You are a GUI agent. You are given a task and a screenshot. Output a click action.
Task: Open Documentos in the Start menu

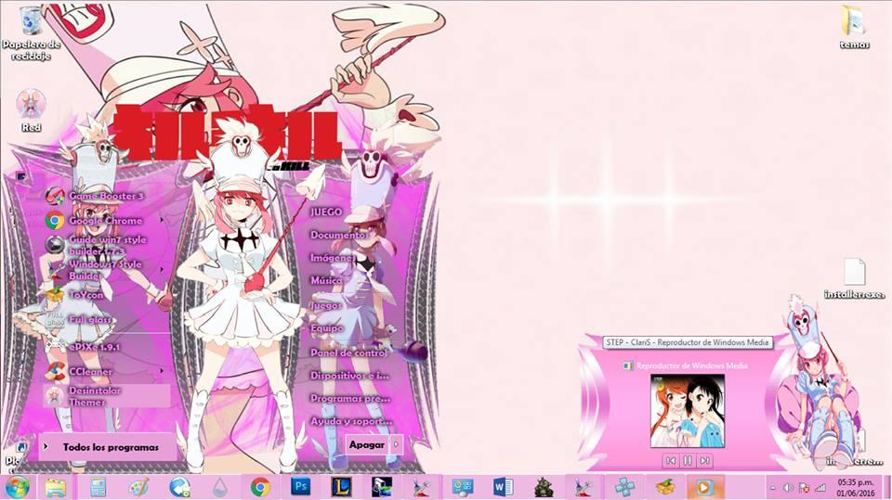tap(340, 236)
